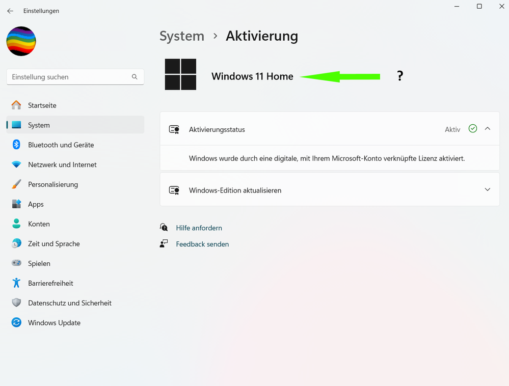
Task: Open Zeit und Sprache settings
Action: point(53,244)
